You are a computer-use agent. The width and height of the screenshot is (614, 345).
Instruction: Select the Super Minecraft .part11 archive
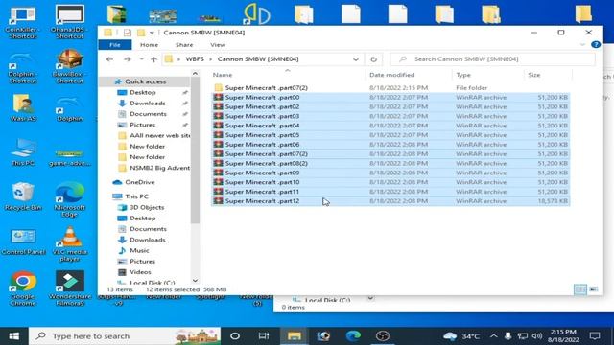point(262,192)
